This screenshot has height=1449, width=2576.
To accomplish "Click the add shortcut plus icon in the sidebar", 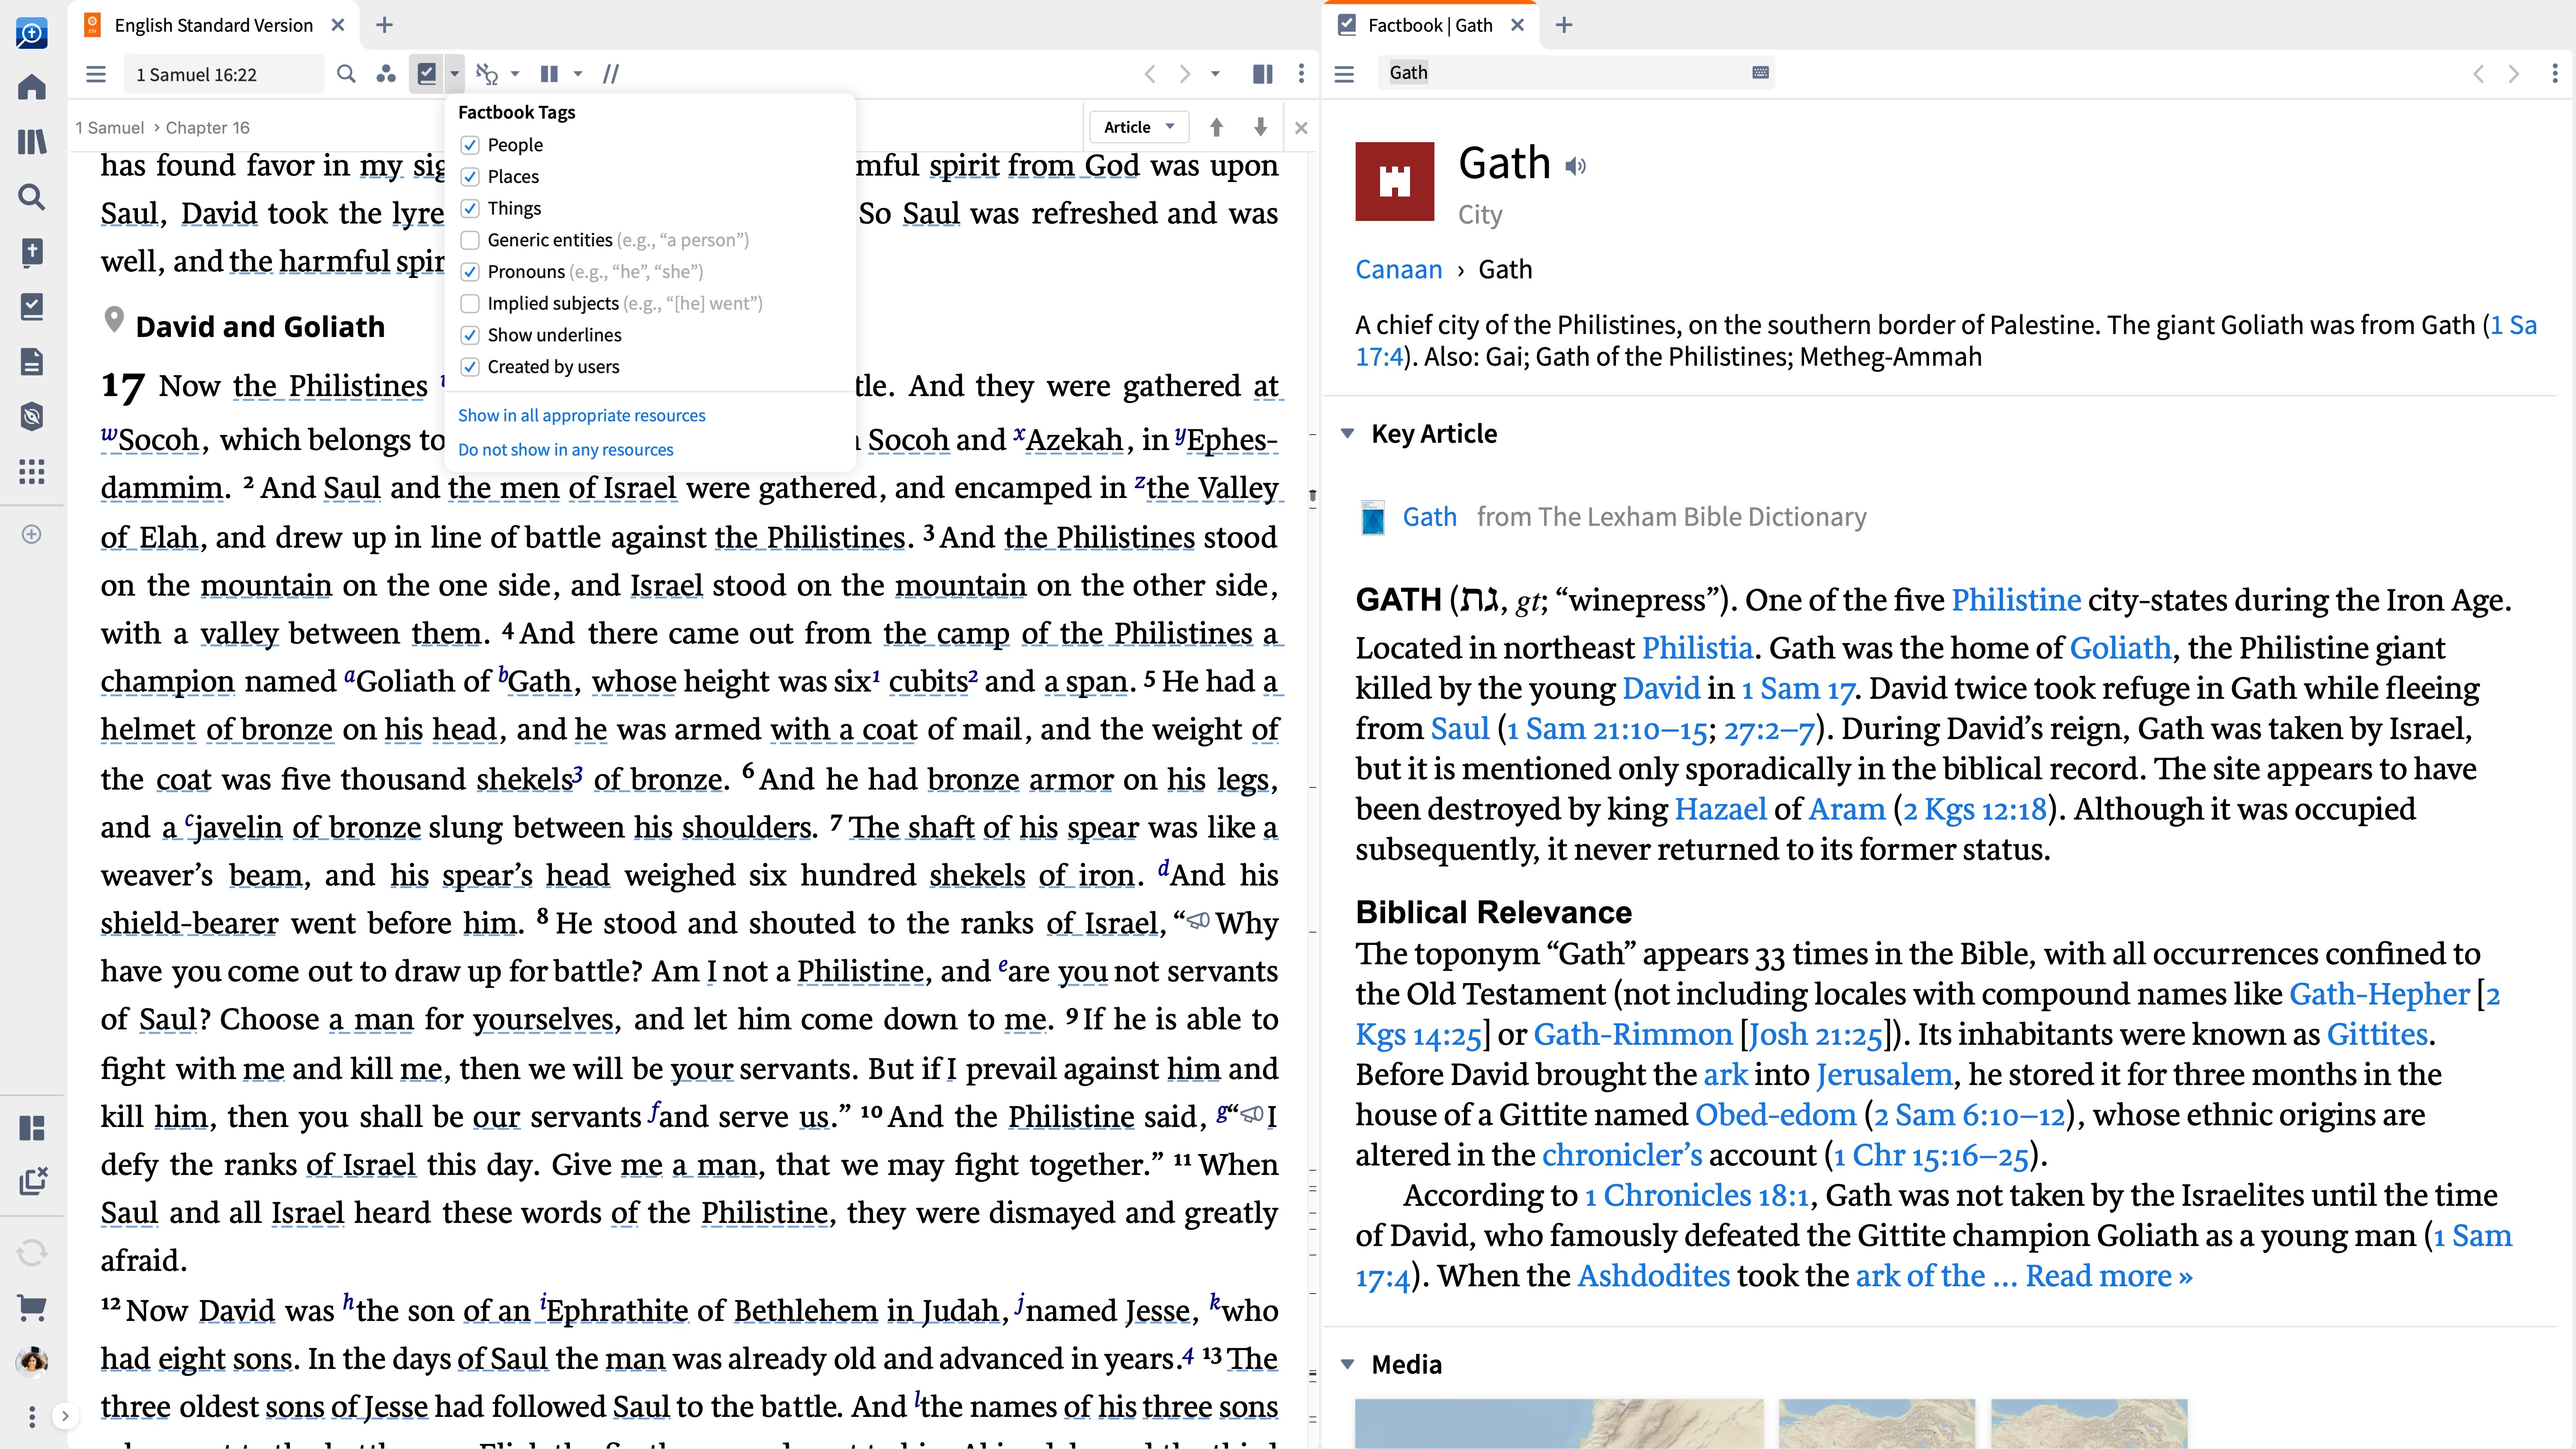I will pos(32,534).
